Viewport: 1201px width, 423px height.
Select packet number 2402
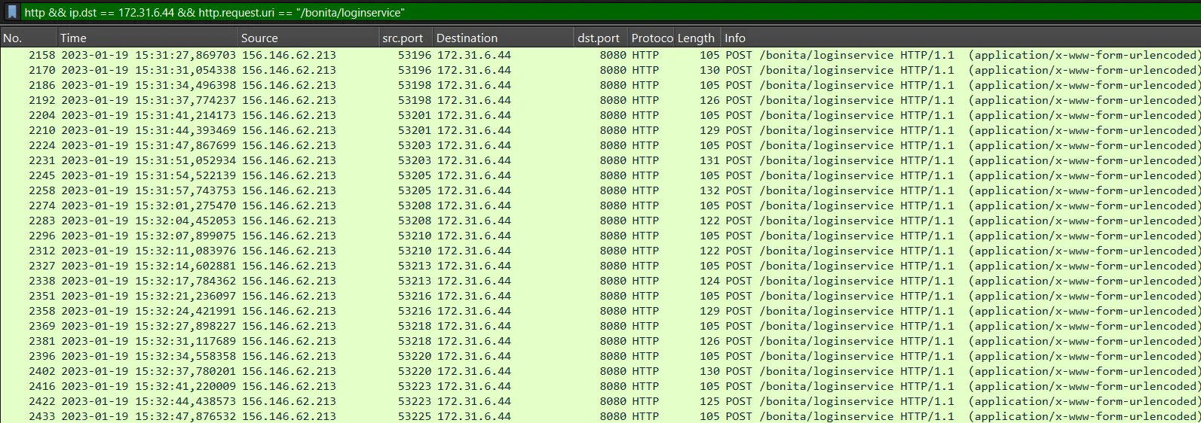point(600,371)
